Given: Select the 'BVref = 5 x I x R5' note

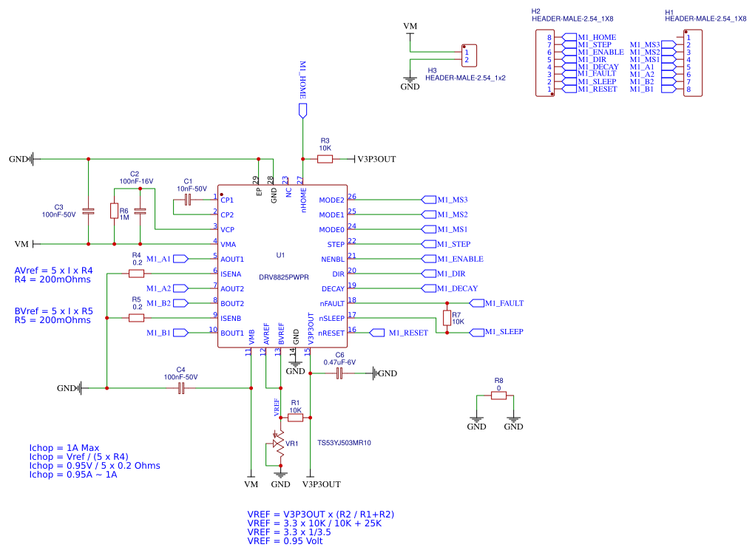Looking at the screenshot, I should pos(53,311).
